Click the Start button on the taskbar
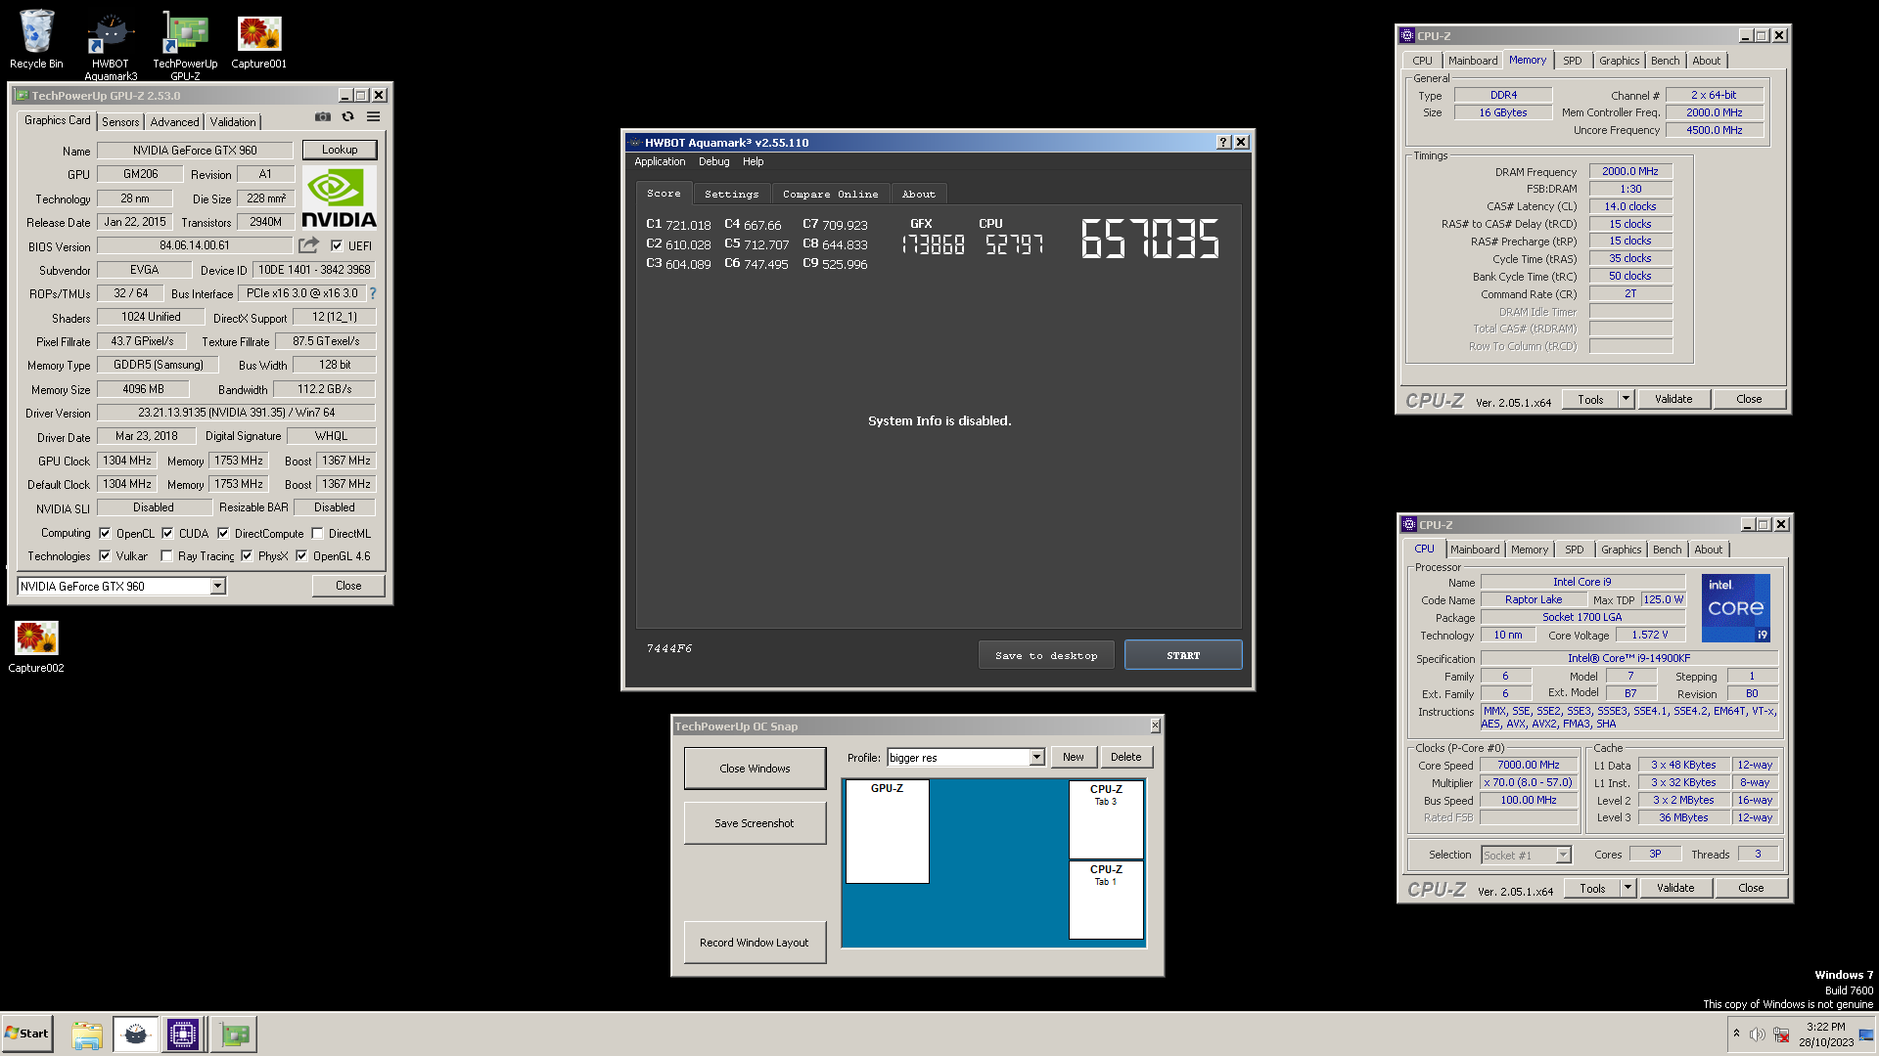Screen dimensions: 1879x1056 [x=27, y=1034]
